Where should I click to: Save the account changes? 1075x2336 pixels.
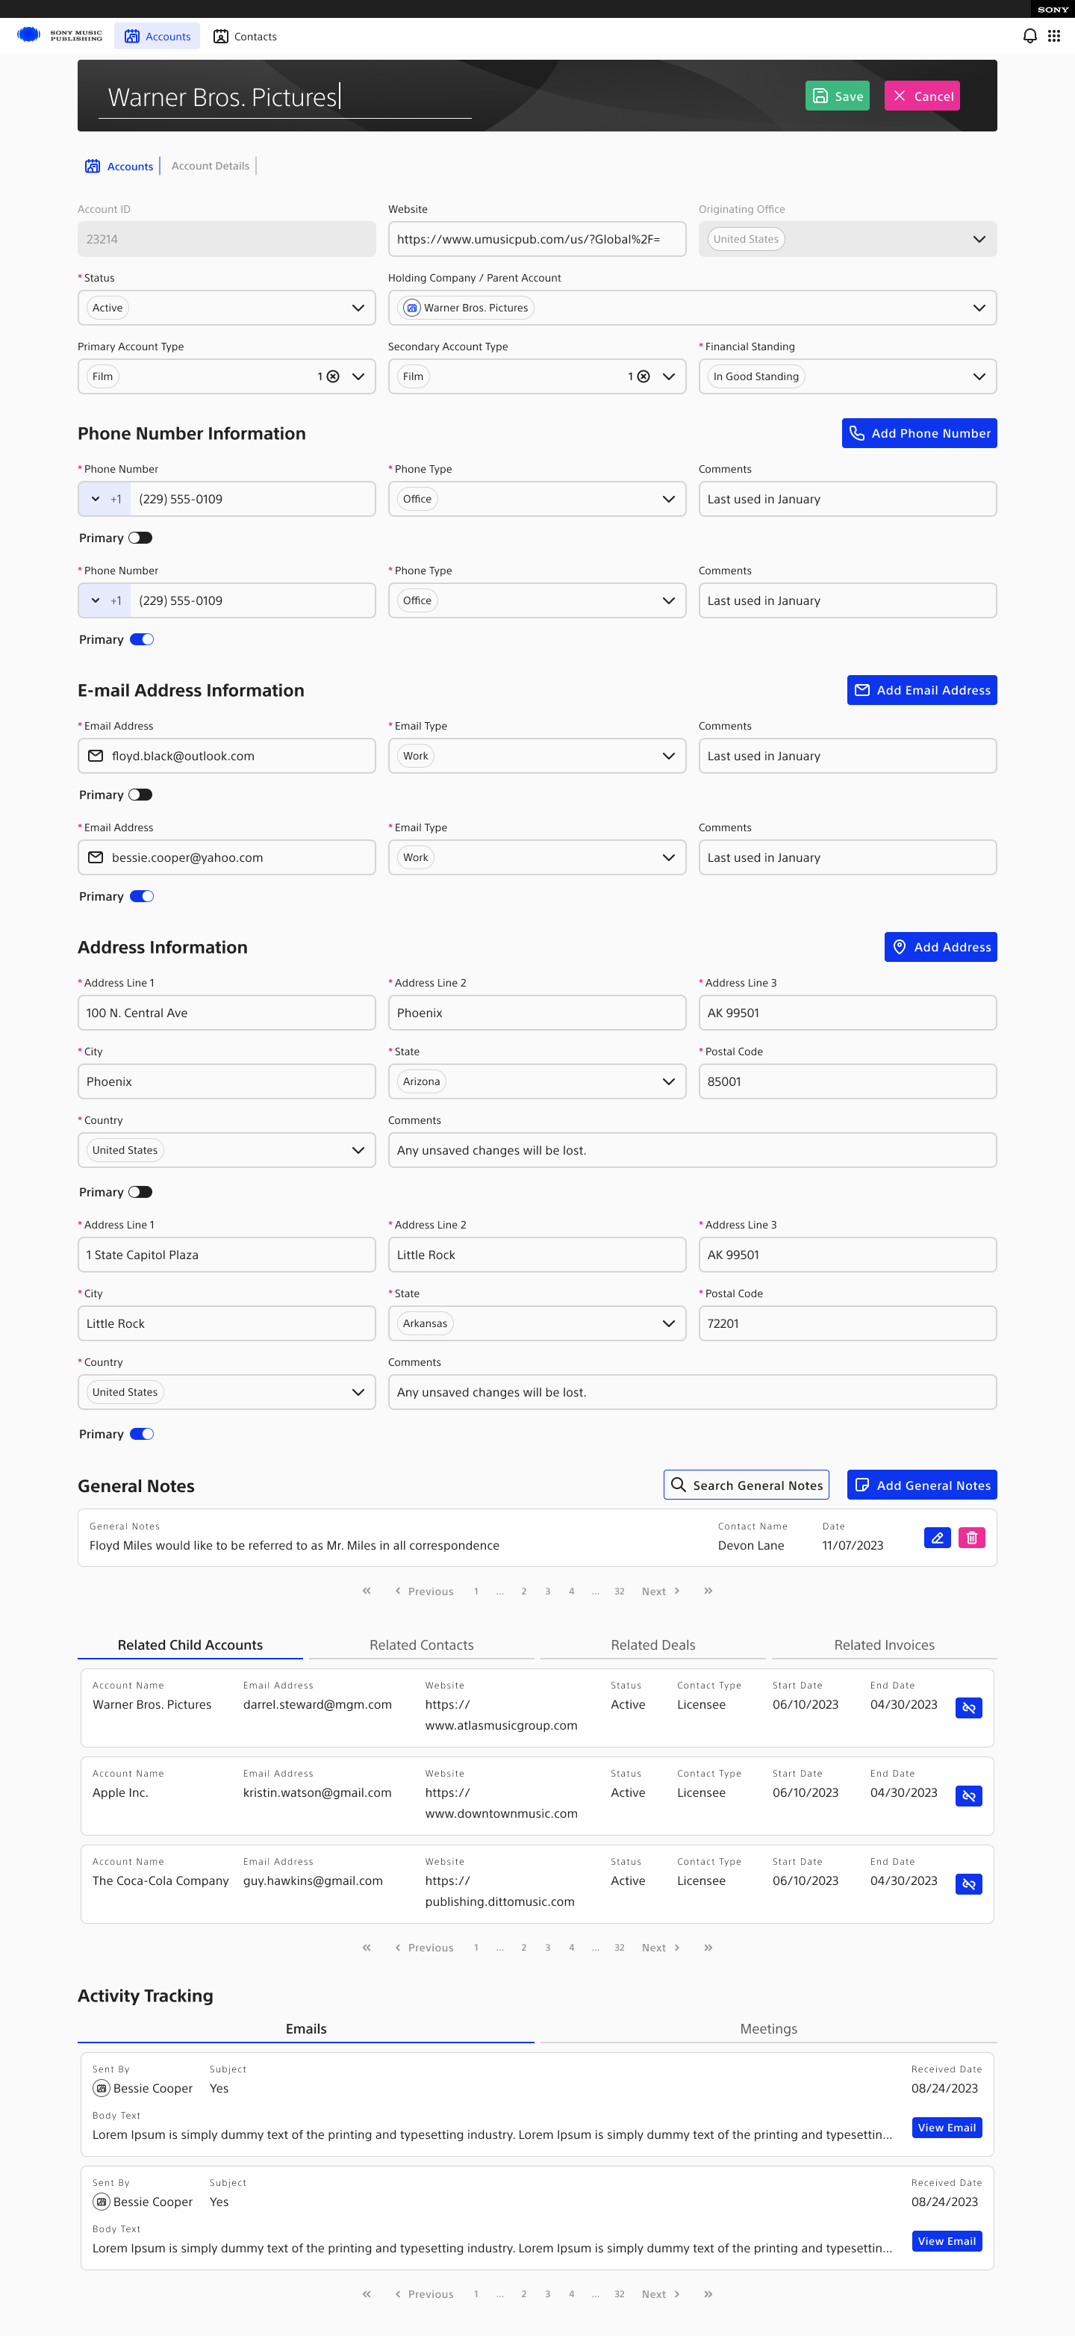click(x=837, y=96)
